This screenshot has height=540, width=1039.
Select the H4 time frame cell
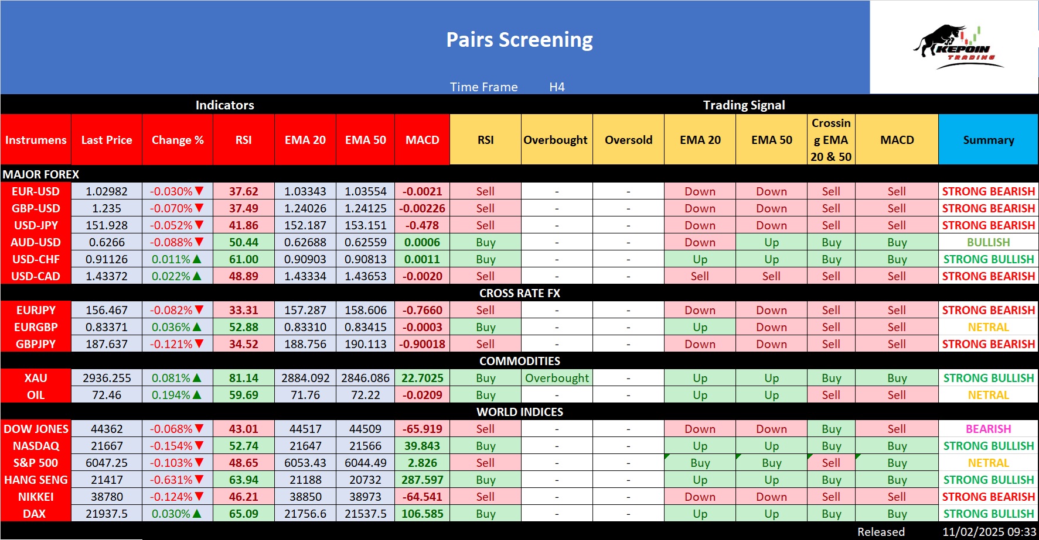557,87
